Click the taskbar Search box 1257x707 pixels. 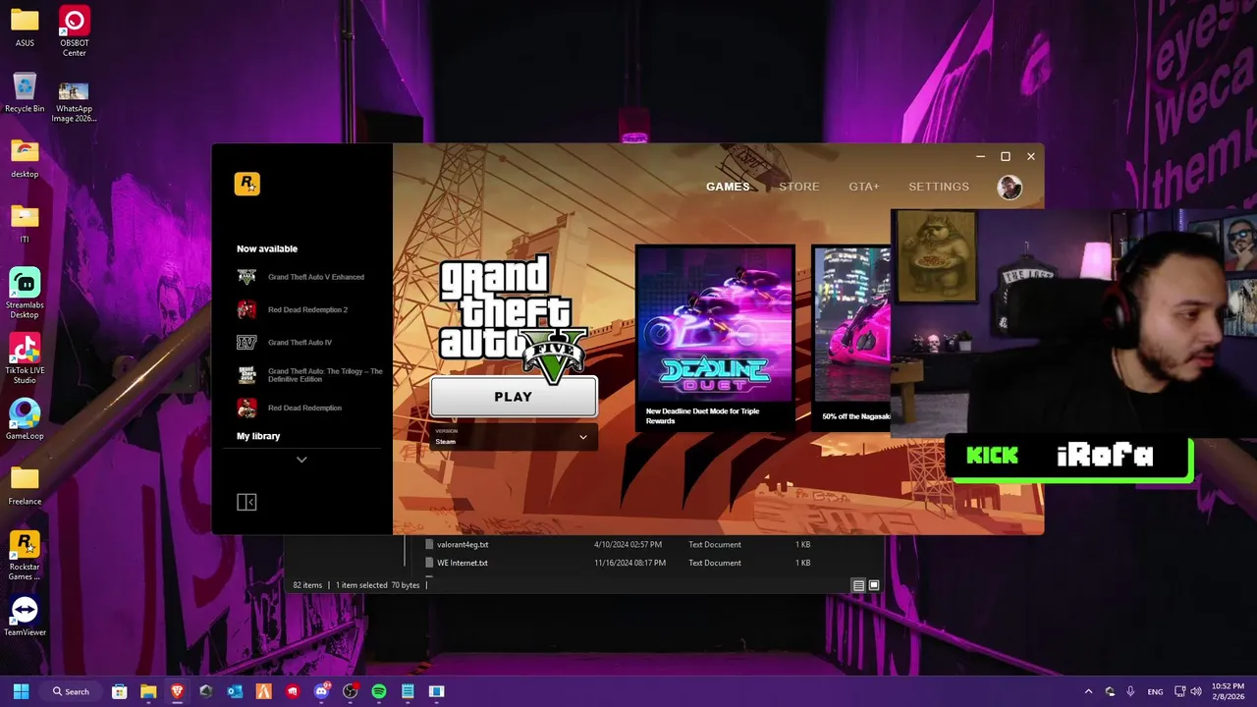71,691
